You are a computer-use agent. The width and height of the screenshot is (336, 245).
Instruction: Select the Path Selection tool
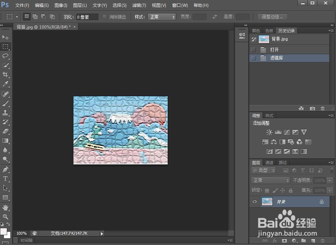tap(5, 188)
